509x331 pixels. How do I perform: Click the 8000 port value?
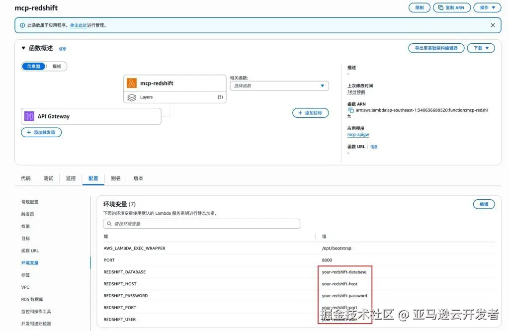point(327,260)
